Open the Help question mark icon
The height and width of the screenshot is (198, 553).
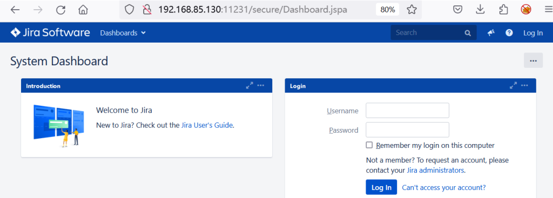(x=509, y=33)
